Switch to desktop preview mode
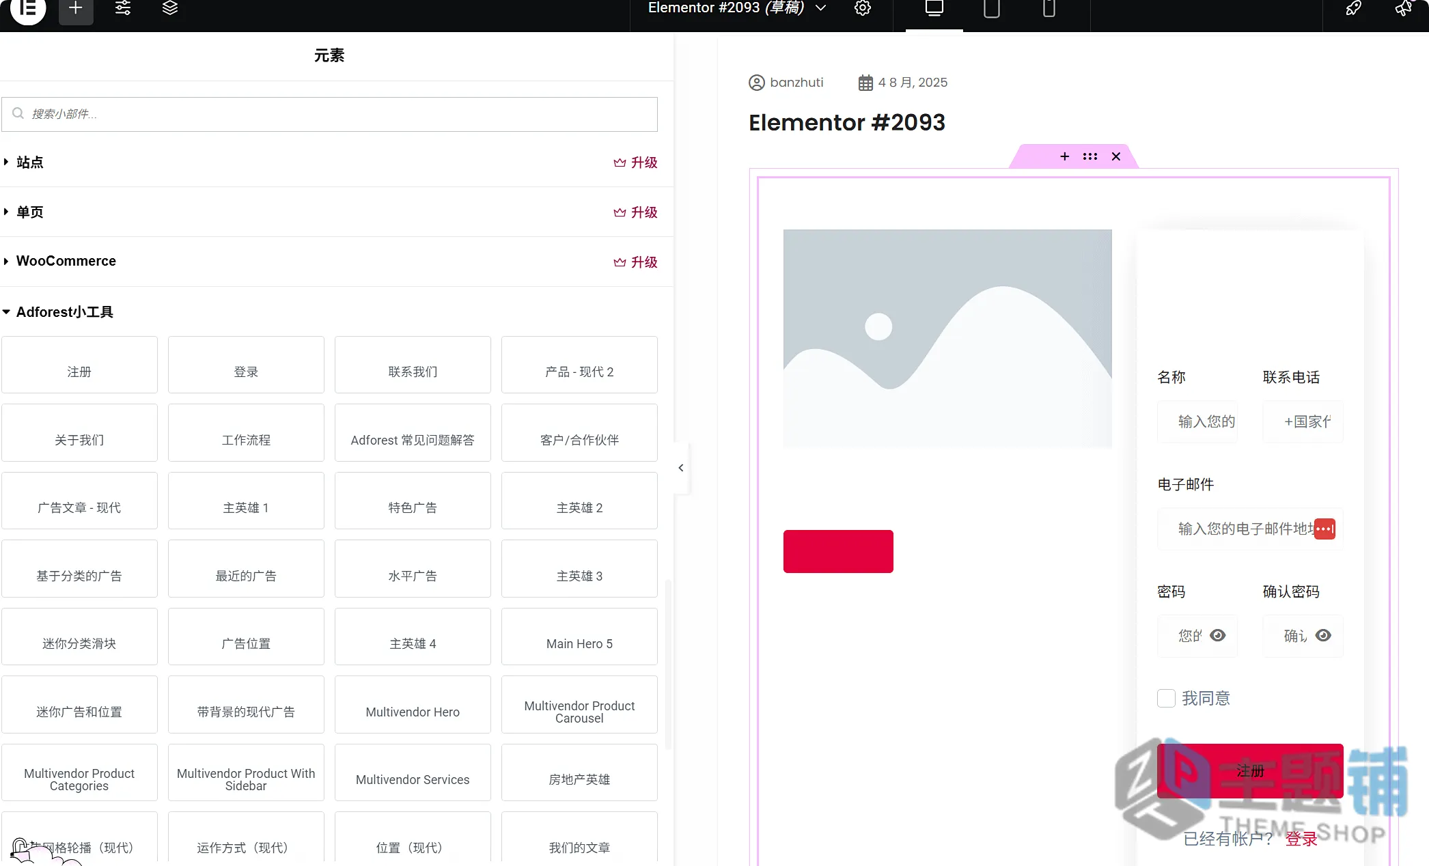 pyautogui.click(x=934, y=8)
